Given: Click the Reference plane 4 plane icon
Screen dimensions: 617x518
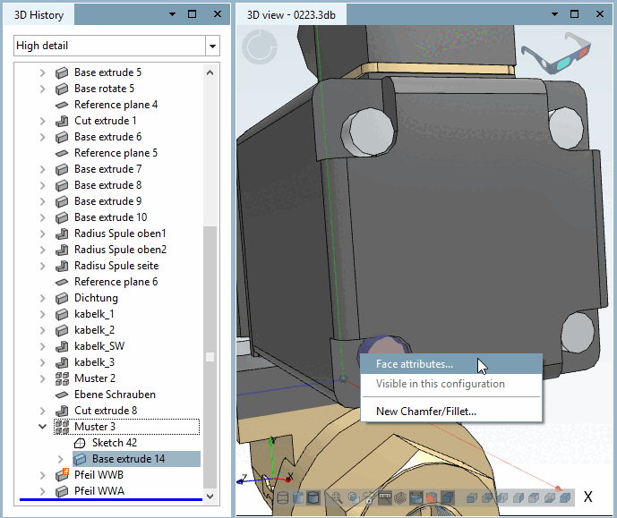Looking at the screenshot, I should pyautogui.click(x=62, y=105).
